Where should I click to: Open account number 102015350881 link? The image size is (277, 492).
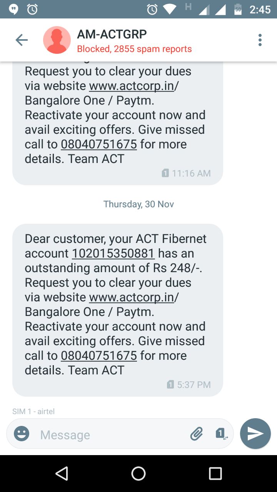click(x=113, y=254)
